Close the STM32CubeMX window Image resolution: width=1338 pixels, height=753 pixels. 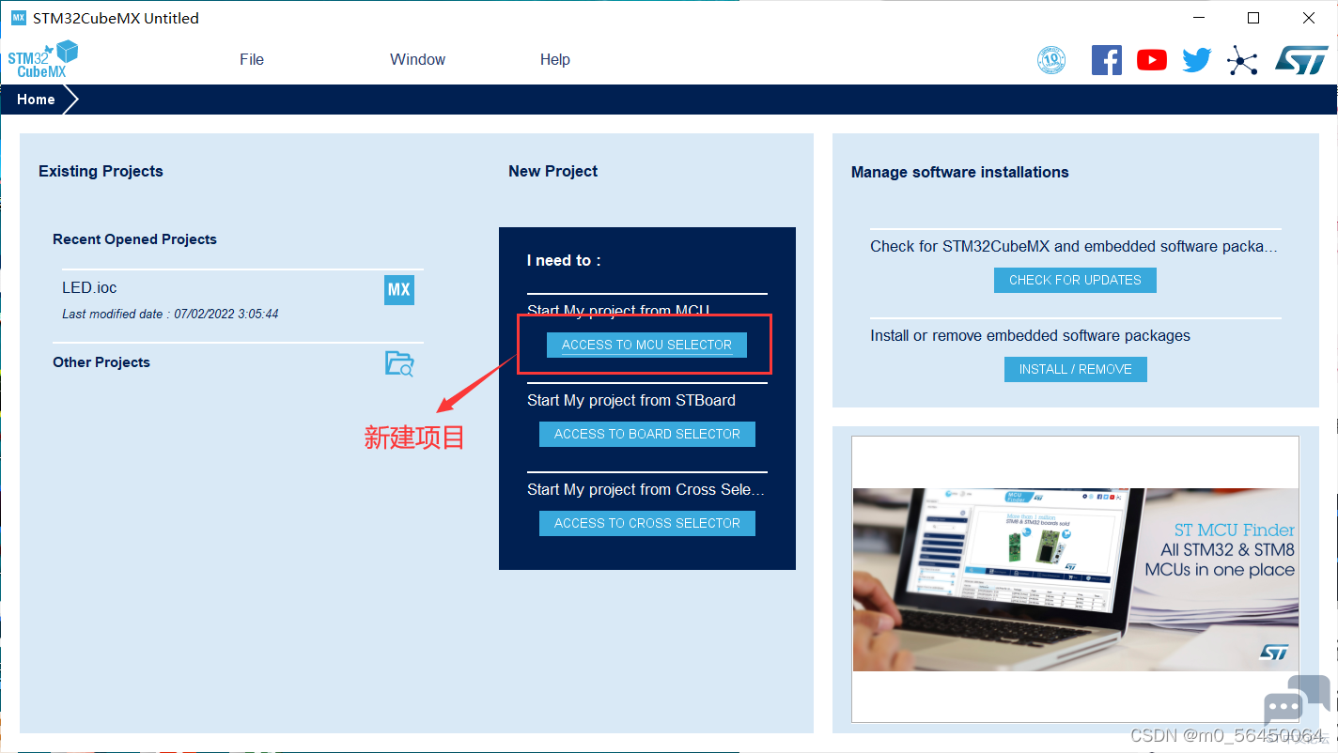(x=1309, y=18)
